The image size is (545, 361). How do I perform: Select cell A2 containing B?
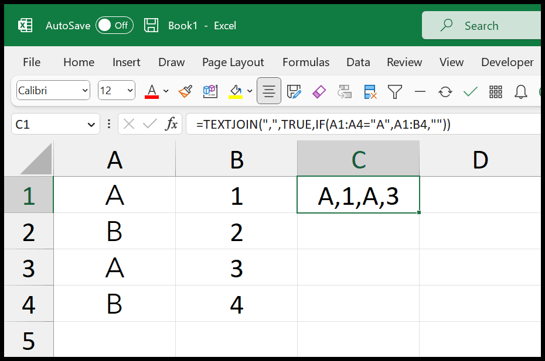(115, 231)
